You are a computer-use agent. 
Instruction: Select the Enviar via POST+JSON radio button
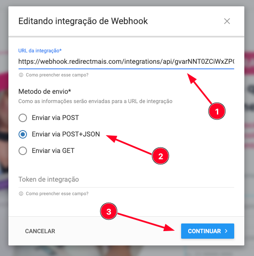click(x=23, y=134)
